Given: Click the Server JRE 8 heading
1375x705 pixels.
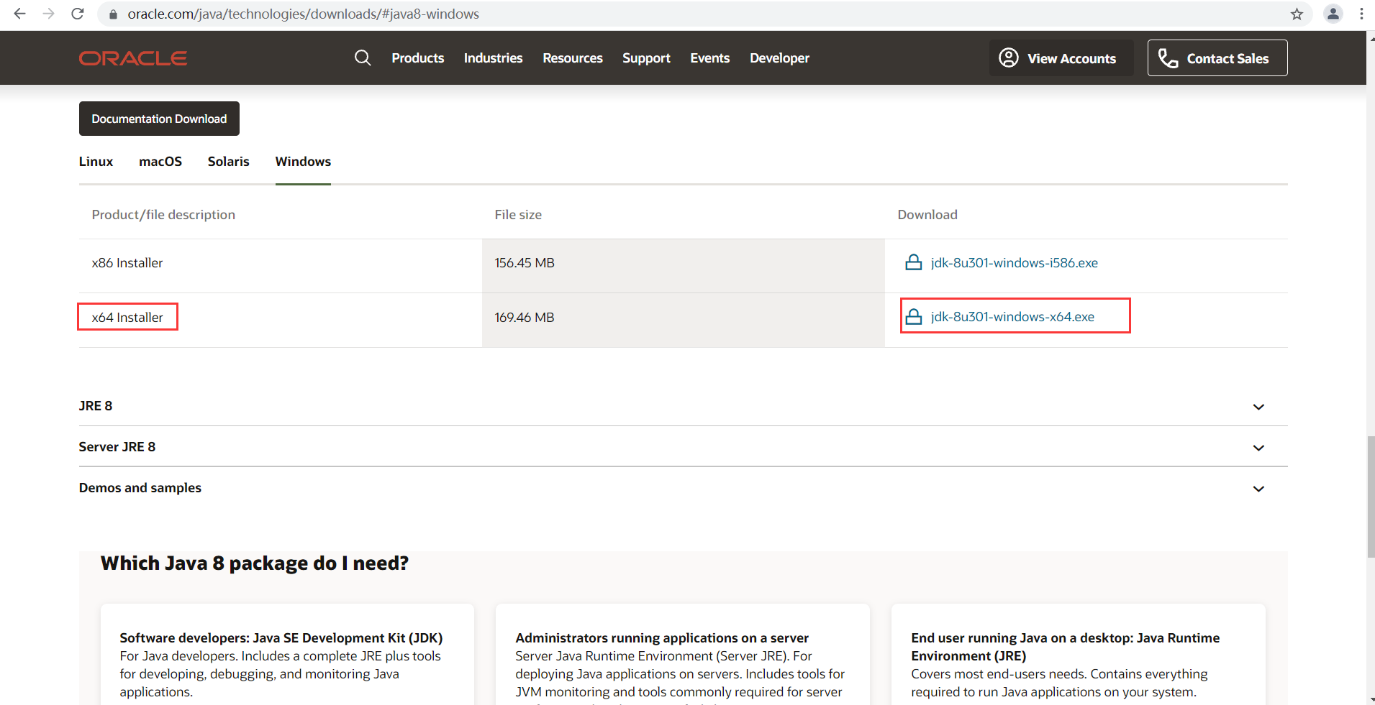Looking at the screenshot, I should (x=117, y=447).
